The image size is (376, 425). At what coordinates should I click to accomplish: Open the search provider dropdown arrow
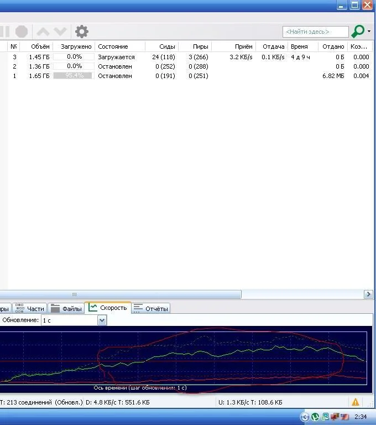[369, 32]
